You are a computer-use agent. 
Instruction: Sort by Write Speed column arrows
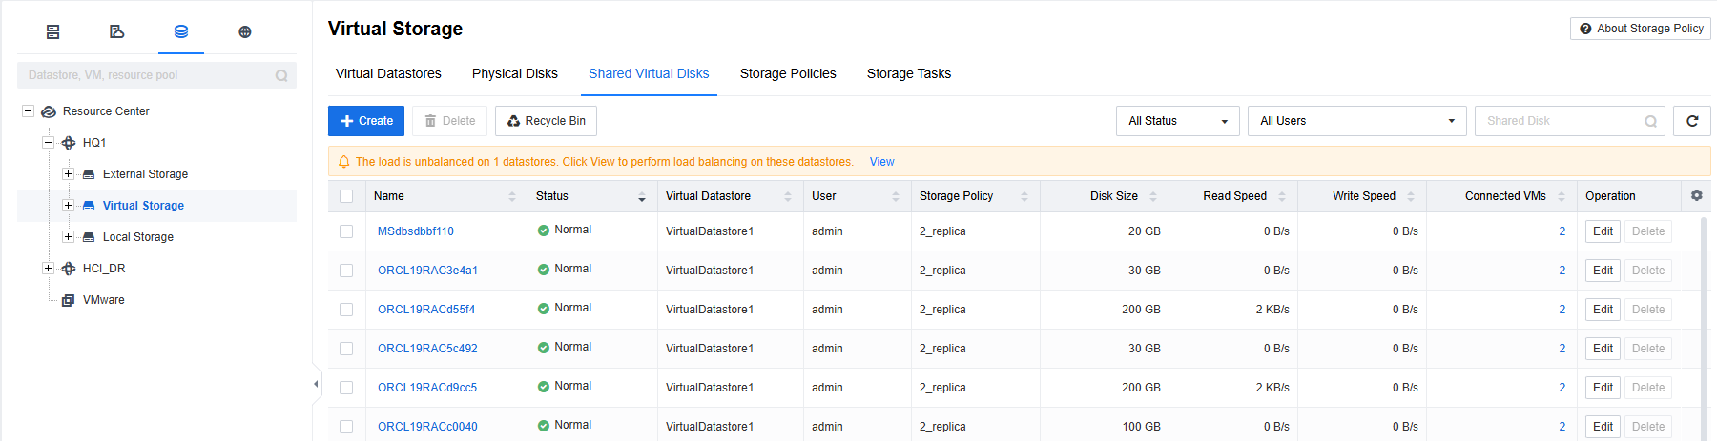coord(1411,196)
